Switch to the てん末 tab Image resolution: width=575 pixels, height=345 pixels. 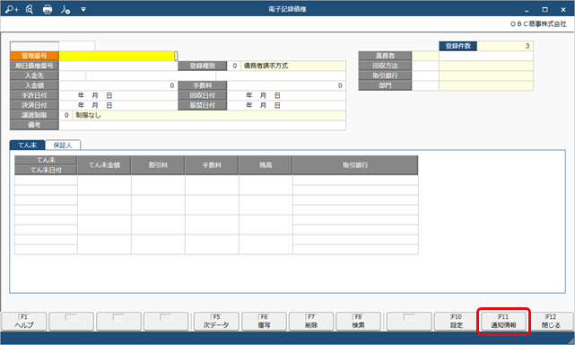click(28, 146)
